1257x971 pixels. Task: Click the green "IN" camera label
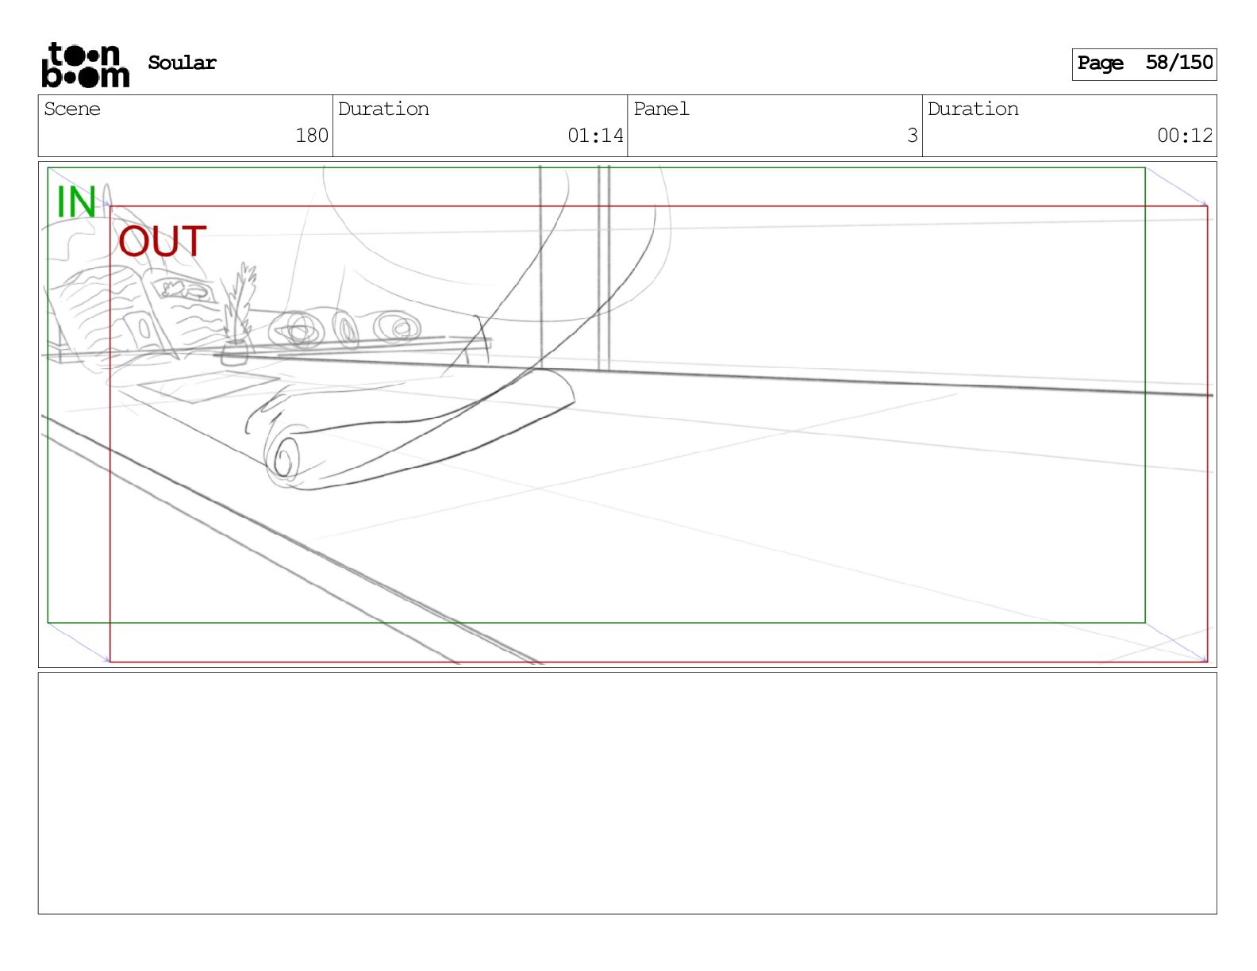76,202
